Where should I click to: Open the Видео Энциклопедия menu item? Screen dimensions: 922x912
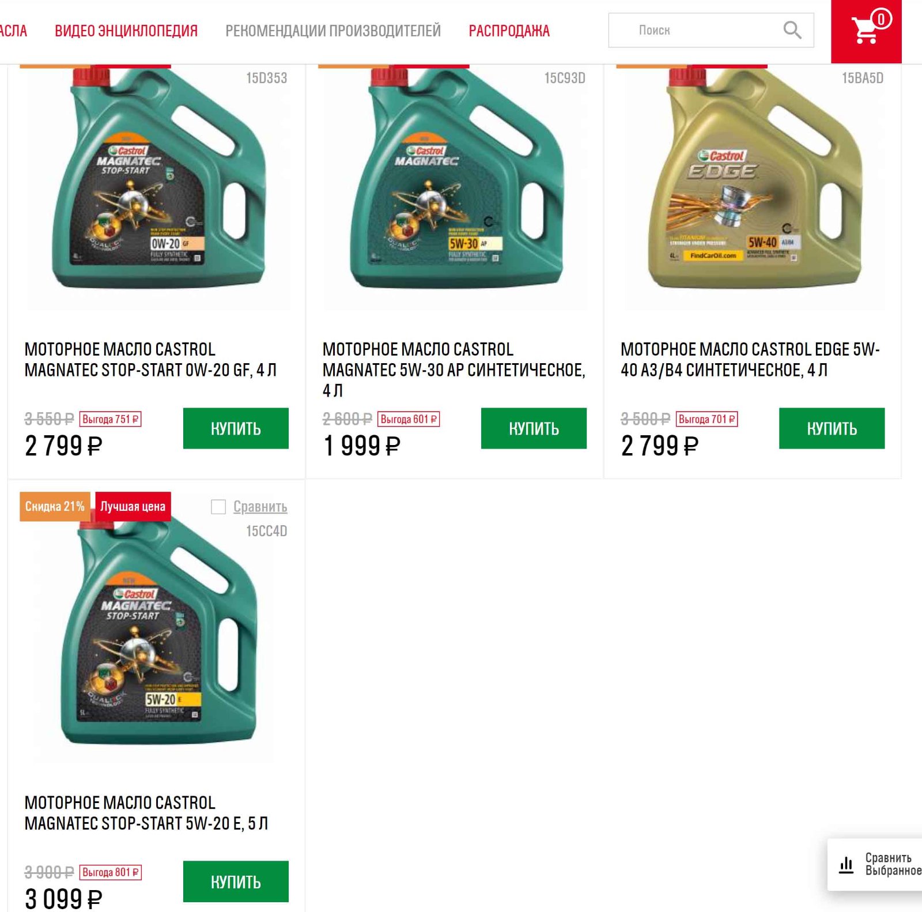tap(126, 31)
